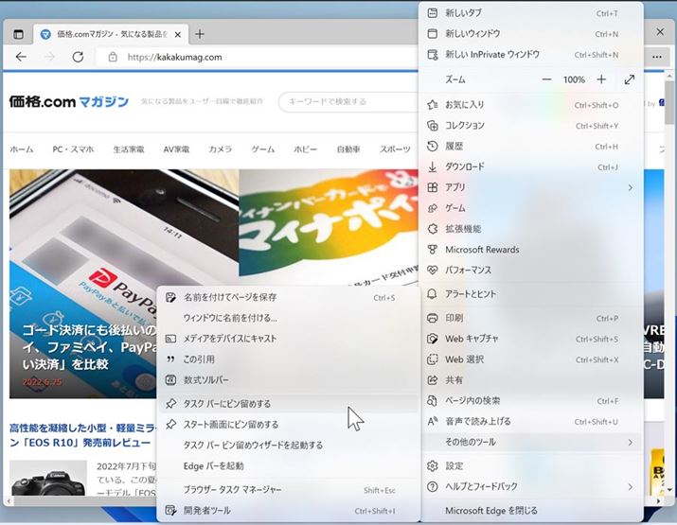This screenshot has width=677, height=525.
Task: Click the browser back arrow
Action: click(21, 57)
